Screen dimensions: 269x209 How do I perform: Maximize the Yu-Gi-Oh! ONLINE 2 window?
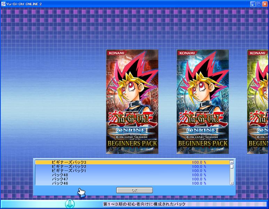[259, 4]
